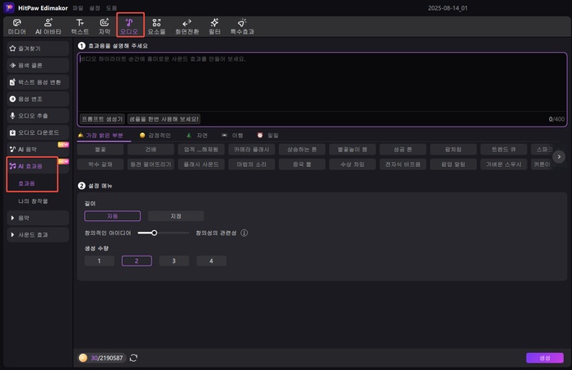572x370 pixels.
Task: Open the 화면전환 transitions tool
Action: (x=187, y=26)
